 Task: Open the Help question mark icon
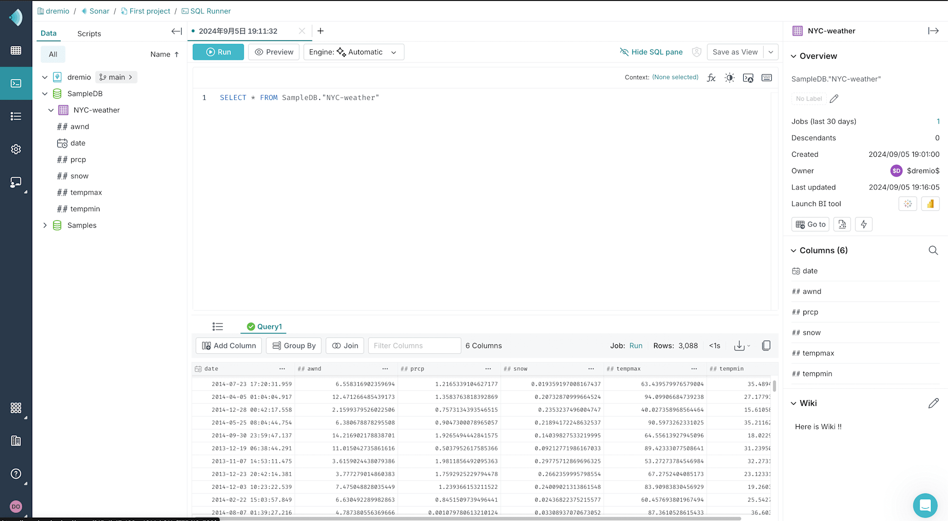(16, 474)
